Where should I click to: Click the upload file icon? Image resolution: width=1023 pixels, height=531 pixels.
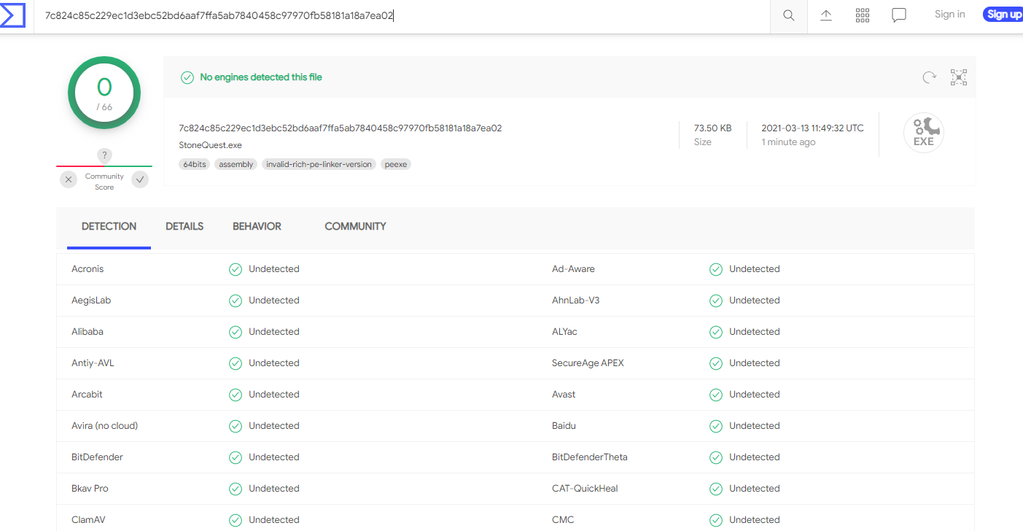tap(826, 15)
